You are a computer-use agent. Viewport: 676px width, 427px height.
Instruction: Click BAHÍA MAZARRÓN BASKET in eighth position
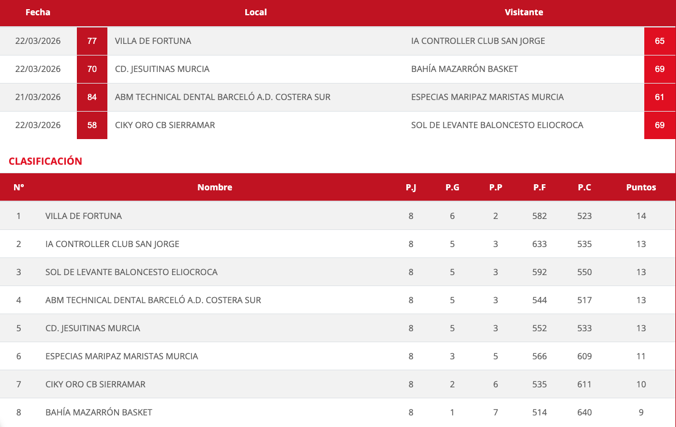click(x=99, y=412)
